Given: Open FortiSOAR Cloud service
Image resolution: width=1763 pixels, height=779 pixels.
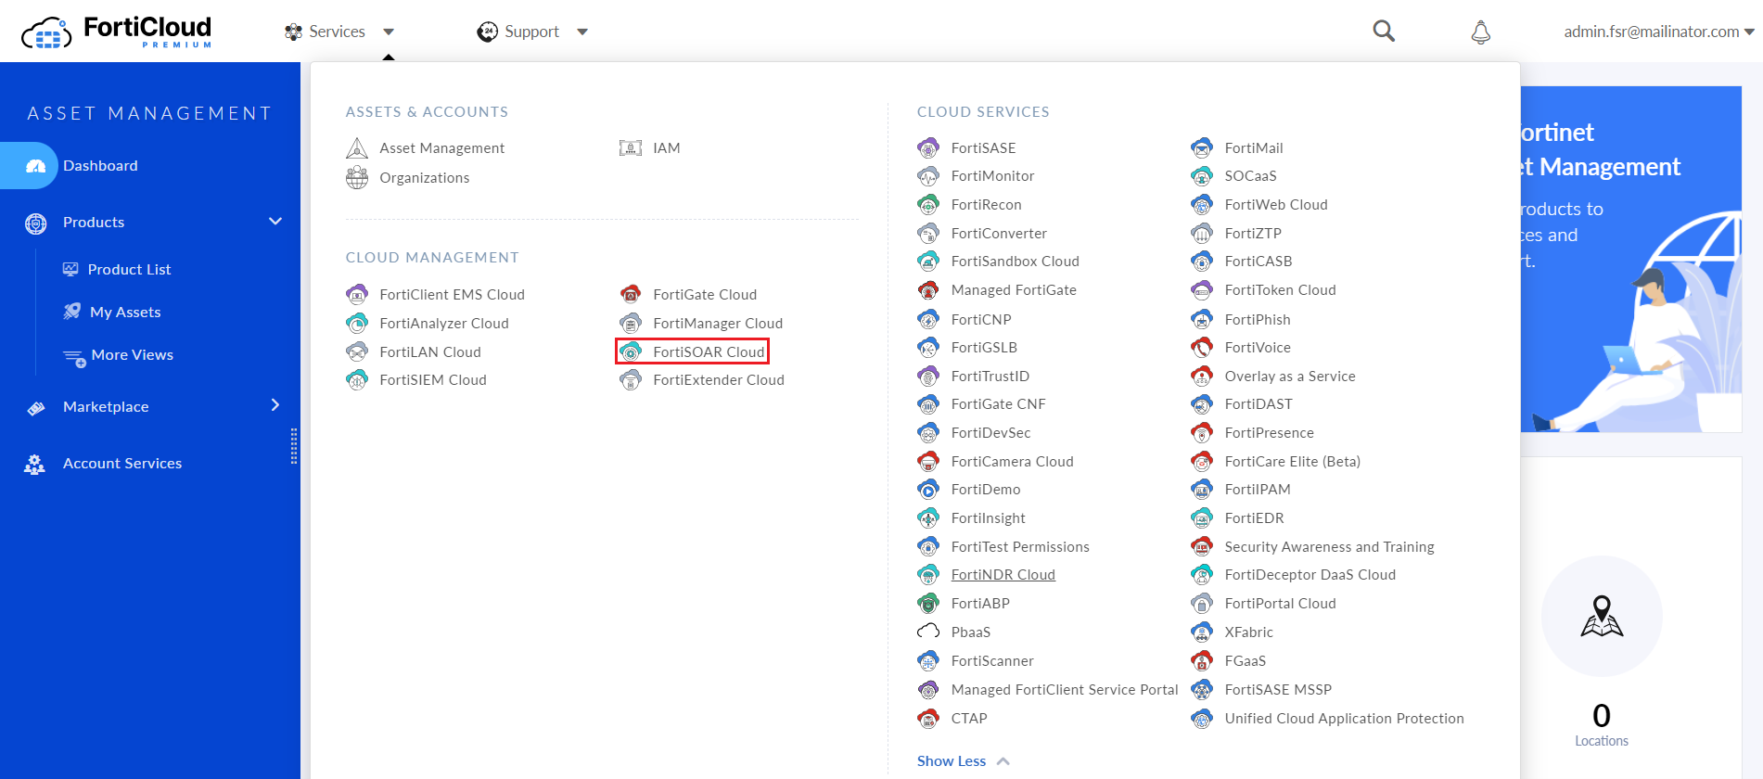Looking at the screenshot, I should point(709,351).
